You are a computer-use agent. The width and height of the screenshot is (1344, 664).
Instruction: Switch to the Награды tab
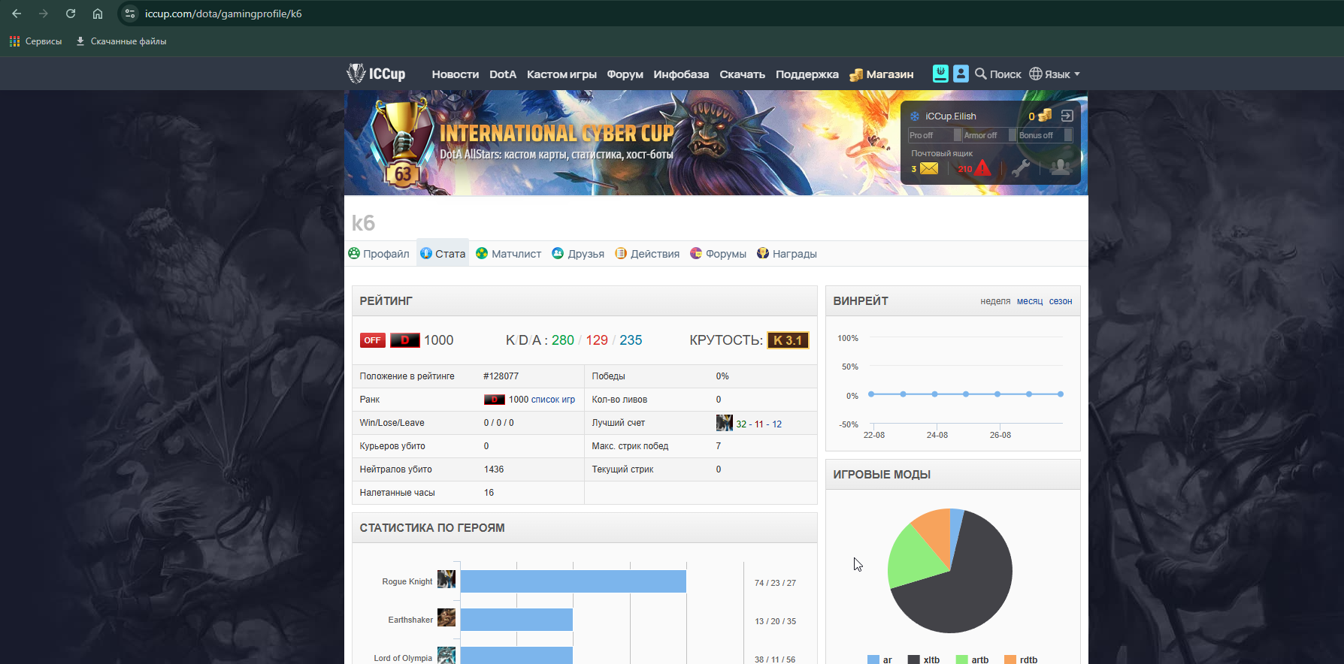pyautogui.click(x=787, y=254)
